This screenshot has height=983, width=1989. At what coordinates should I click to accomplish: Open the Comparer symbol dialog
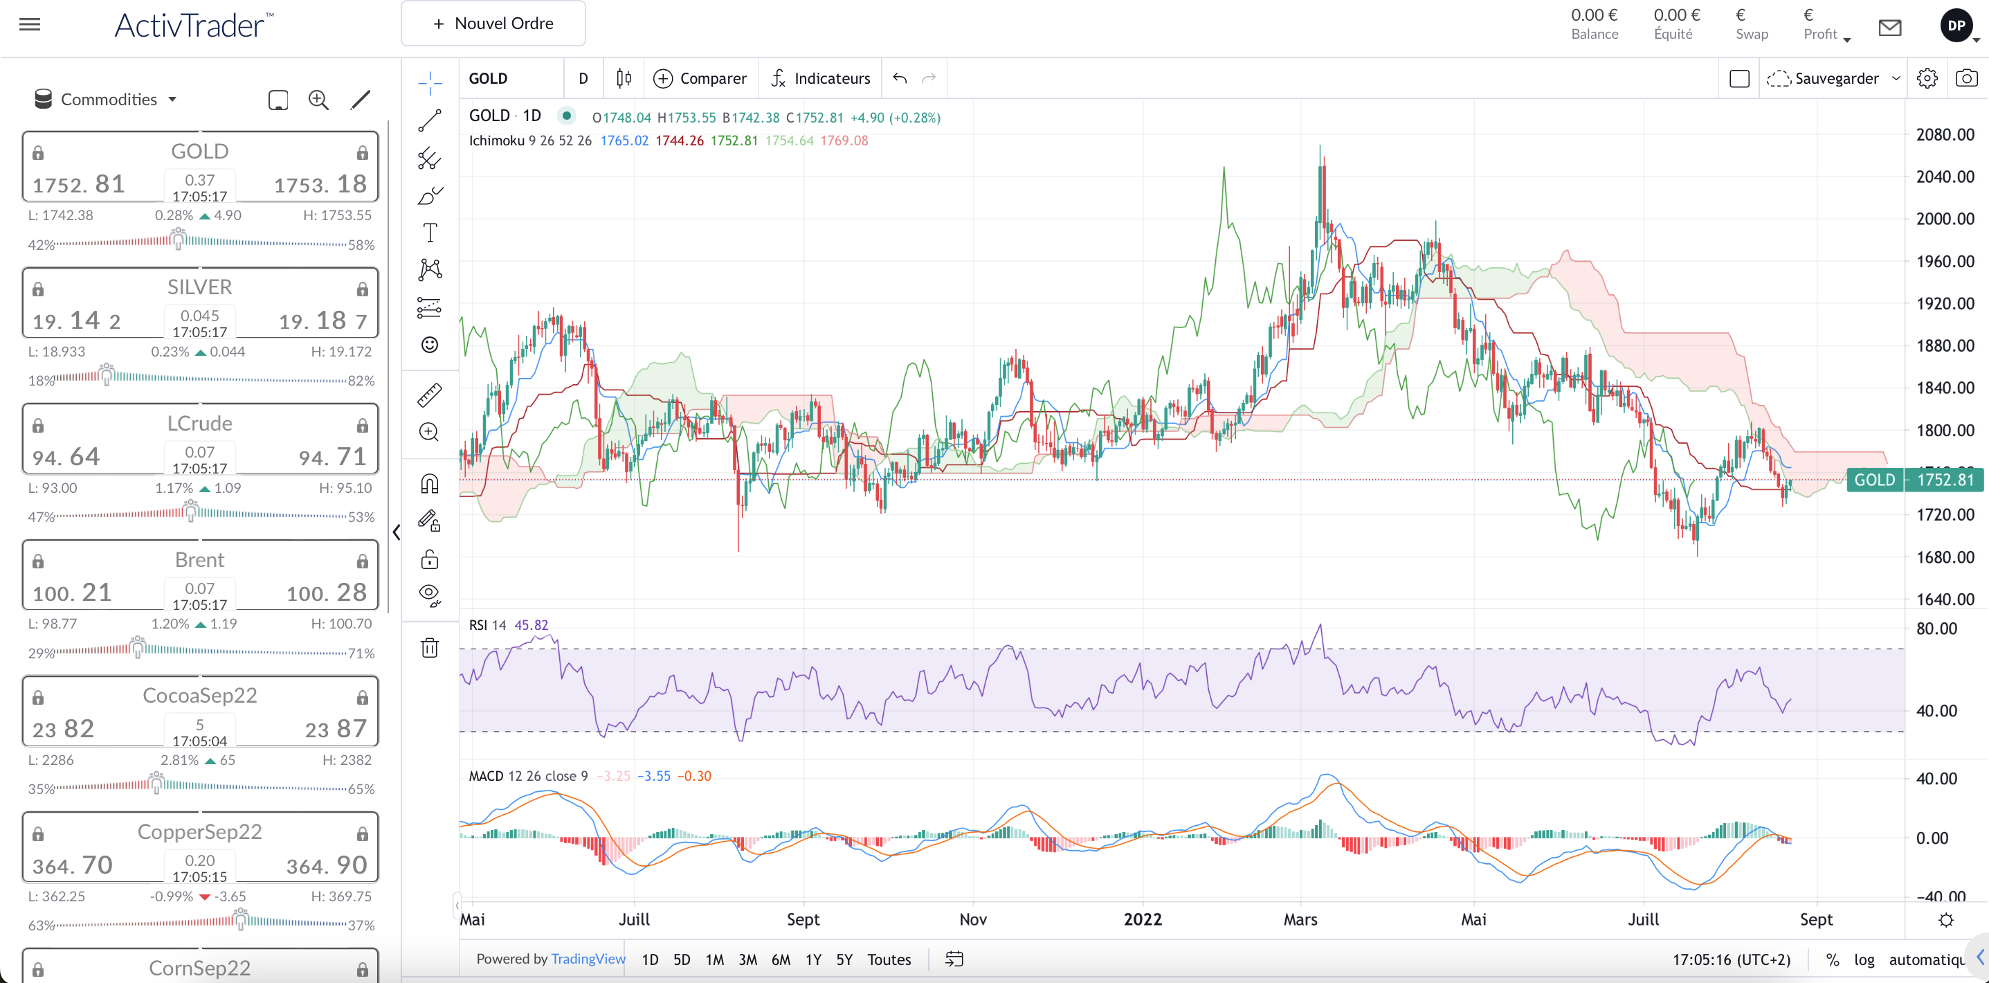point(700,78)
